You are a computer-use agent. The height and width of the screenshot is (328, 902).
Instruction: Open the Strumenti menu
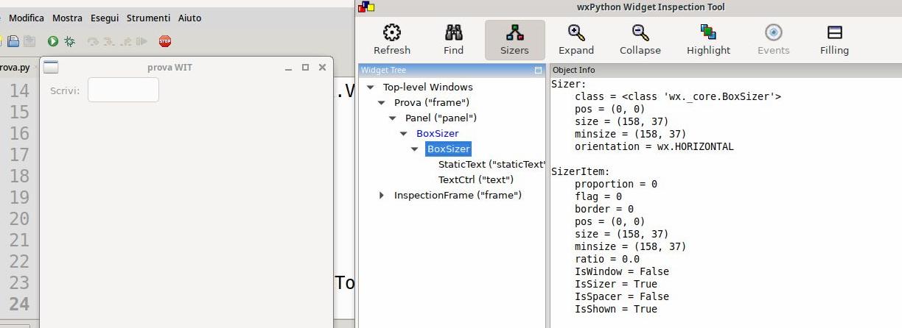pyautogui.click(x=148, y=18)
